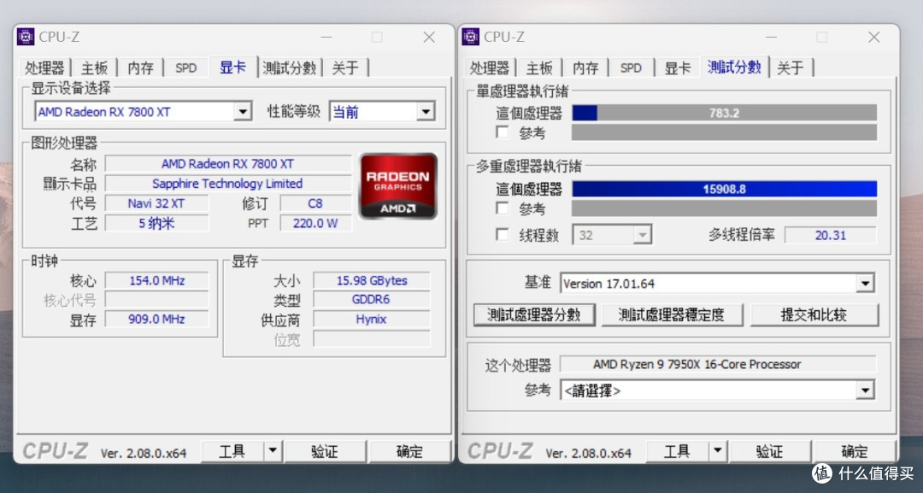
Task: Click 确定 button in right window
Action: pos(855,451)
